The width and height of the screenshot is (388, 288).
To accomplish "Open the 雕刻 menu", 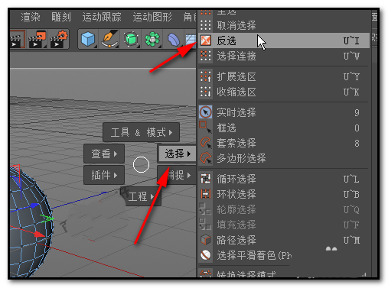I will pyautogui.click(x=61, y=17).
